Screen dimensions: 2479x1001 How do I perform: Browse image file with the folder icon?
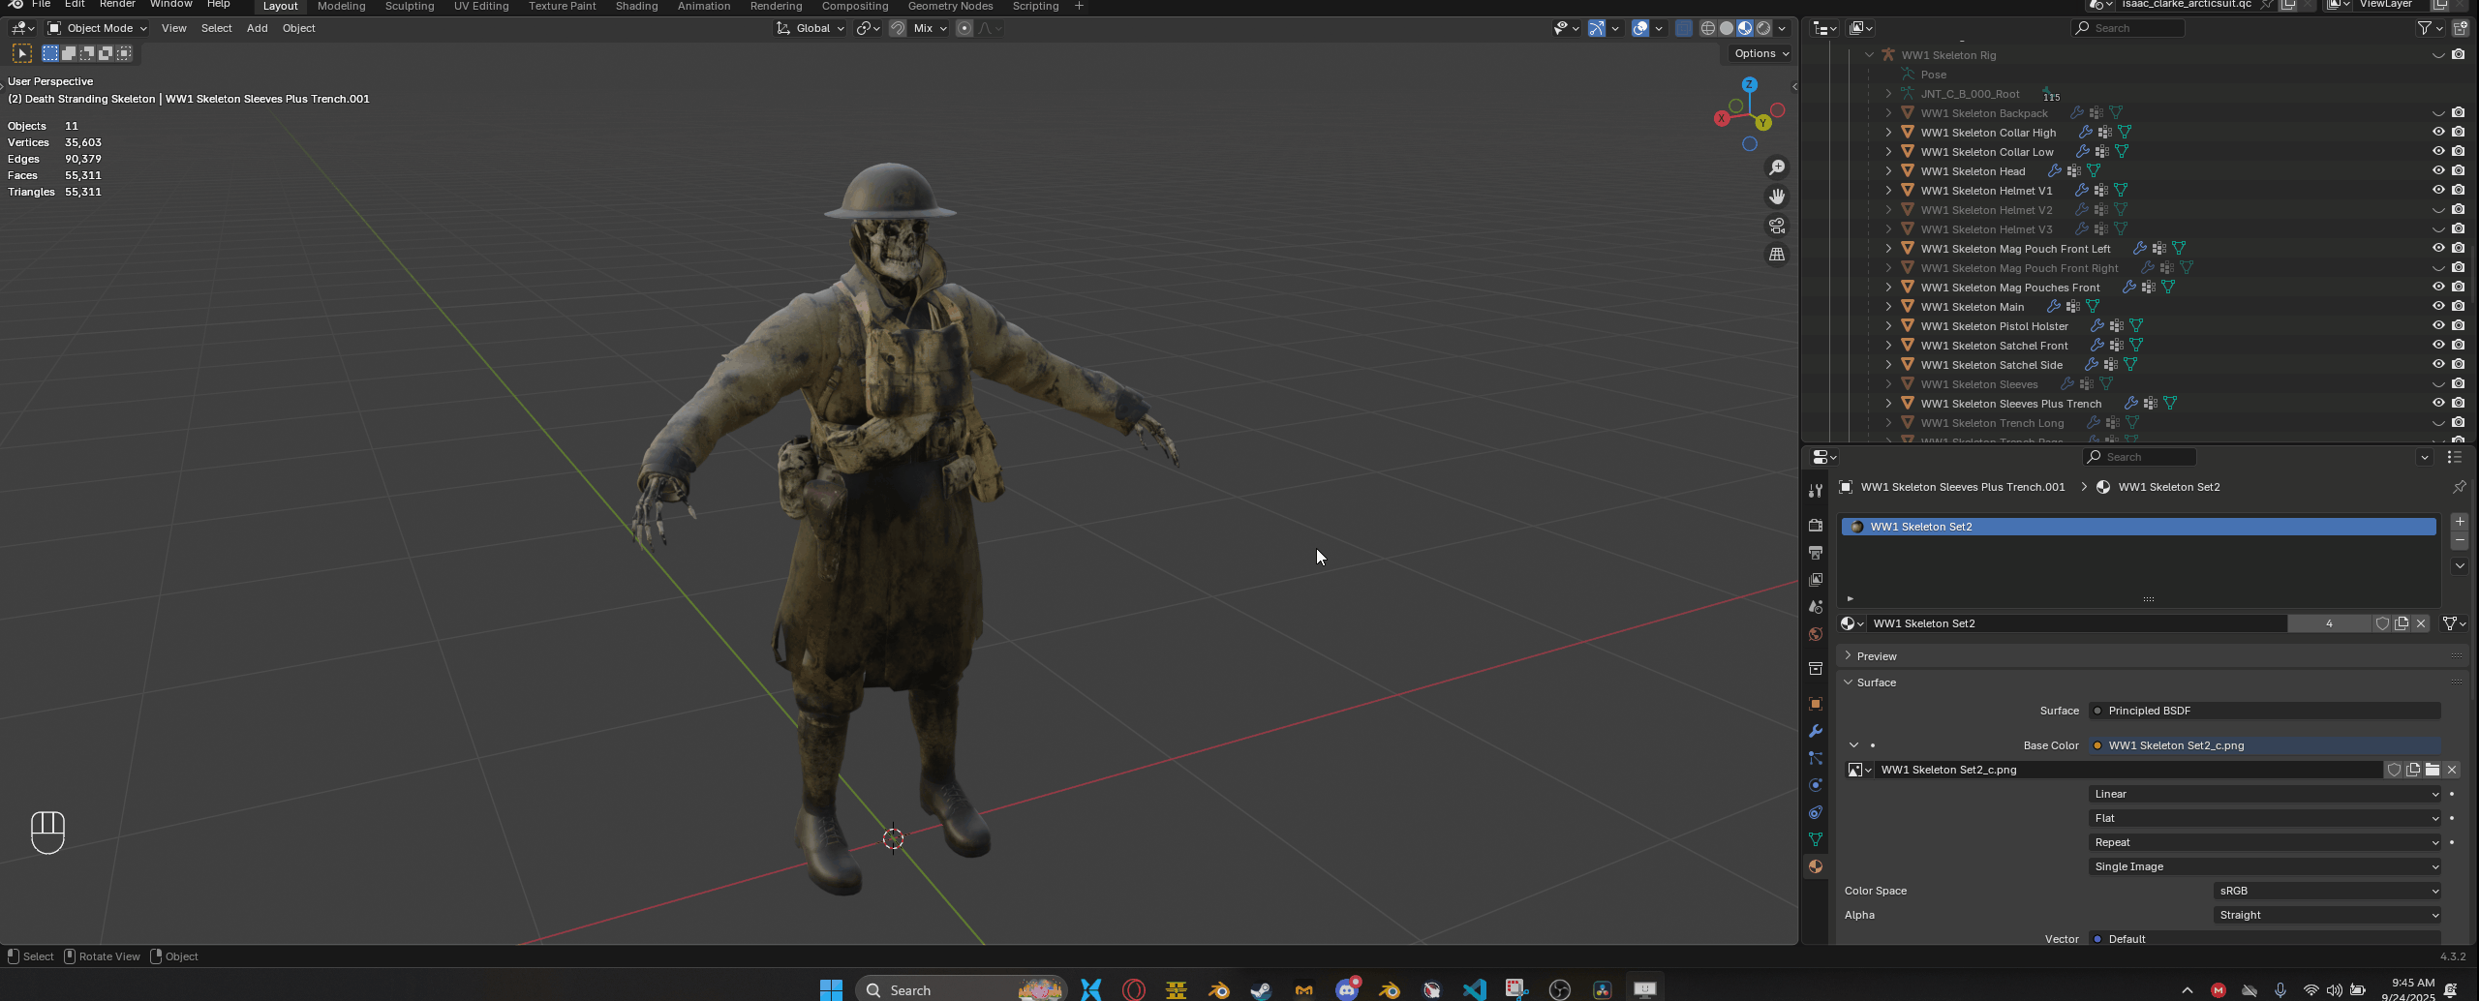pyautogui.click(x=2432, y=770)
